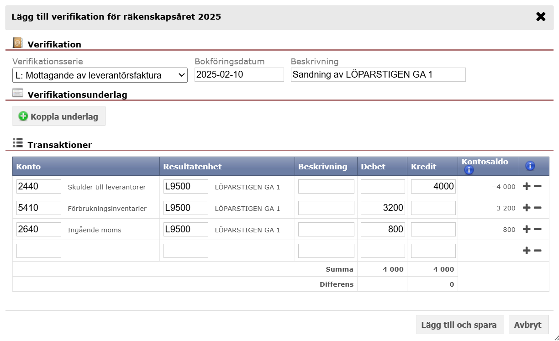Image resolution: width=559 pixels, height=341 pixels.
Task: Remove the empty last transaction row
Action: [538, 251]
